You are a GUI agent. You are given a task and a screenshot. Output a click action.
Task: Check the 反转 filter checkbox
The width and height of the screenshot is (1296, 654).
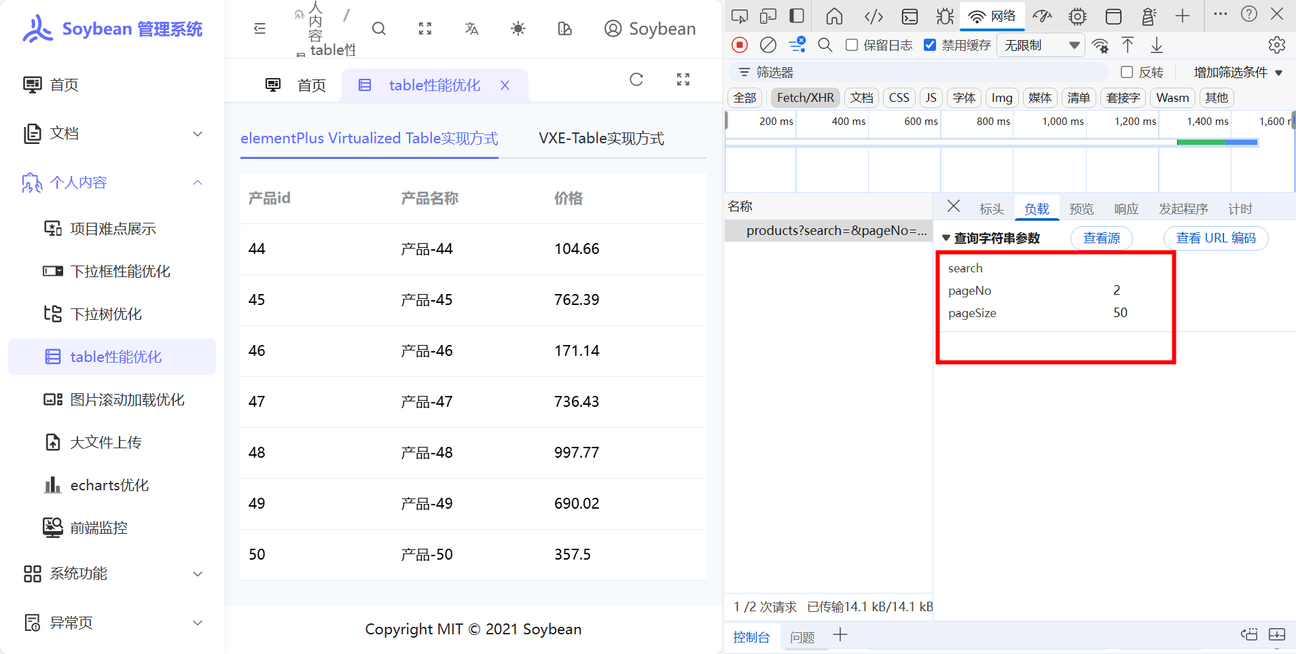[1127, 72]
